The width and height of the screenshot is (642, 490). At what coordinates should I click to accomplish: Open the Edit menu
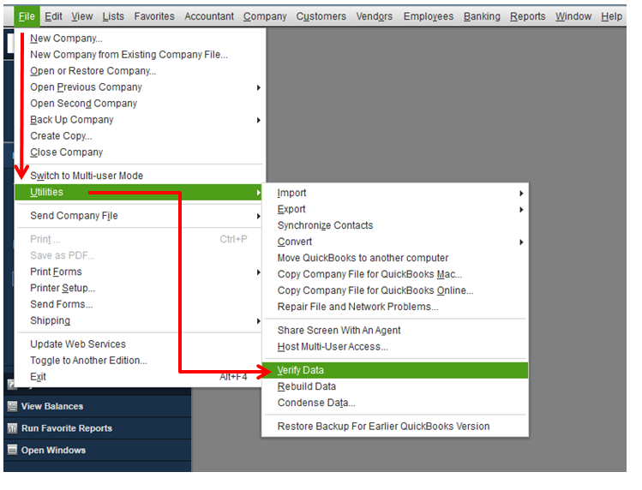click(53, 16)
